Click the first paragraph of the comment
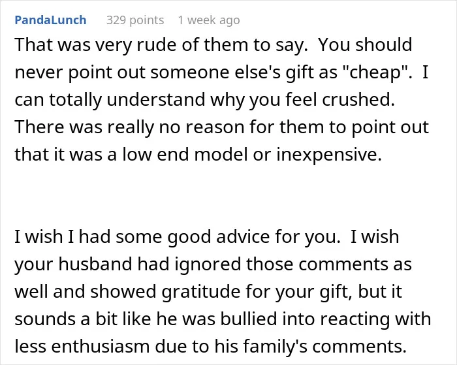 221,99
